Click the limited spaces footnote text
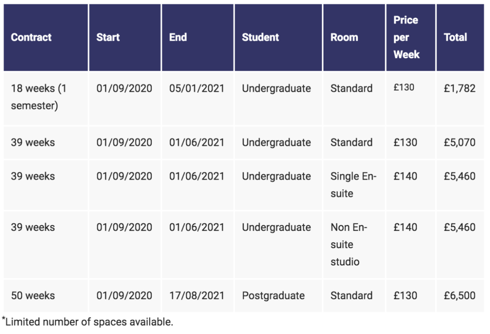This screenshot has width=490, height=334. tap(88, 322)
